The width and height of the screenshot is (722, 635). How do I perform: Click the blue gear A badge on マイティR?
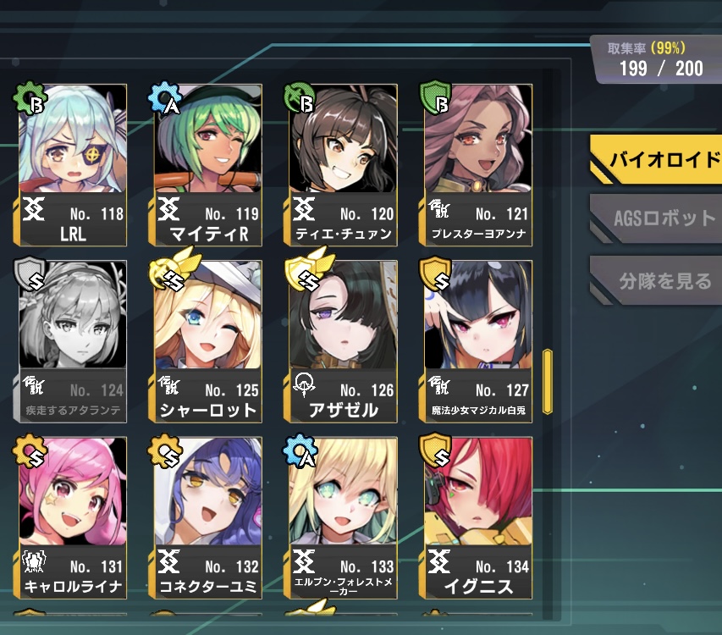(x=165, y=97)
